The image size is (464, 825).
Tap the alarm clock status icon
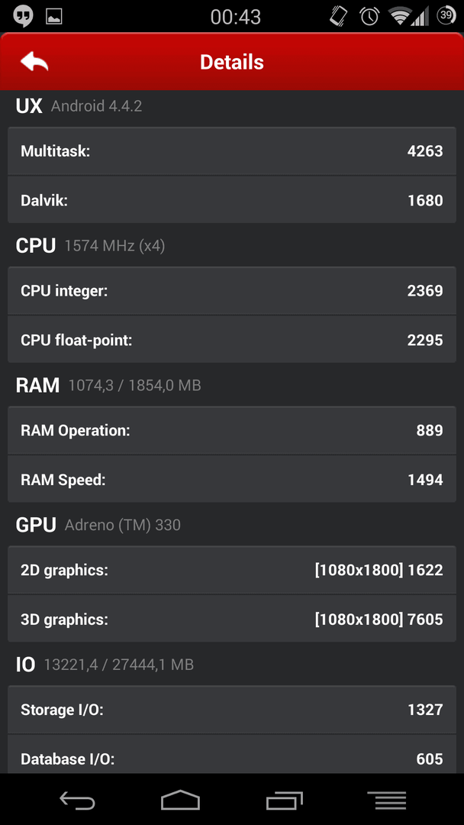(369, 16)
